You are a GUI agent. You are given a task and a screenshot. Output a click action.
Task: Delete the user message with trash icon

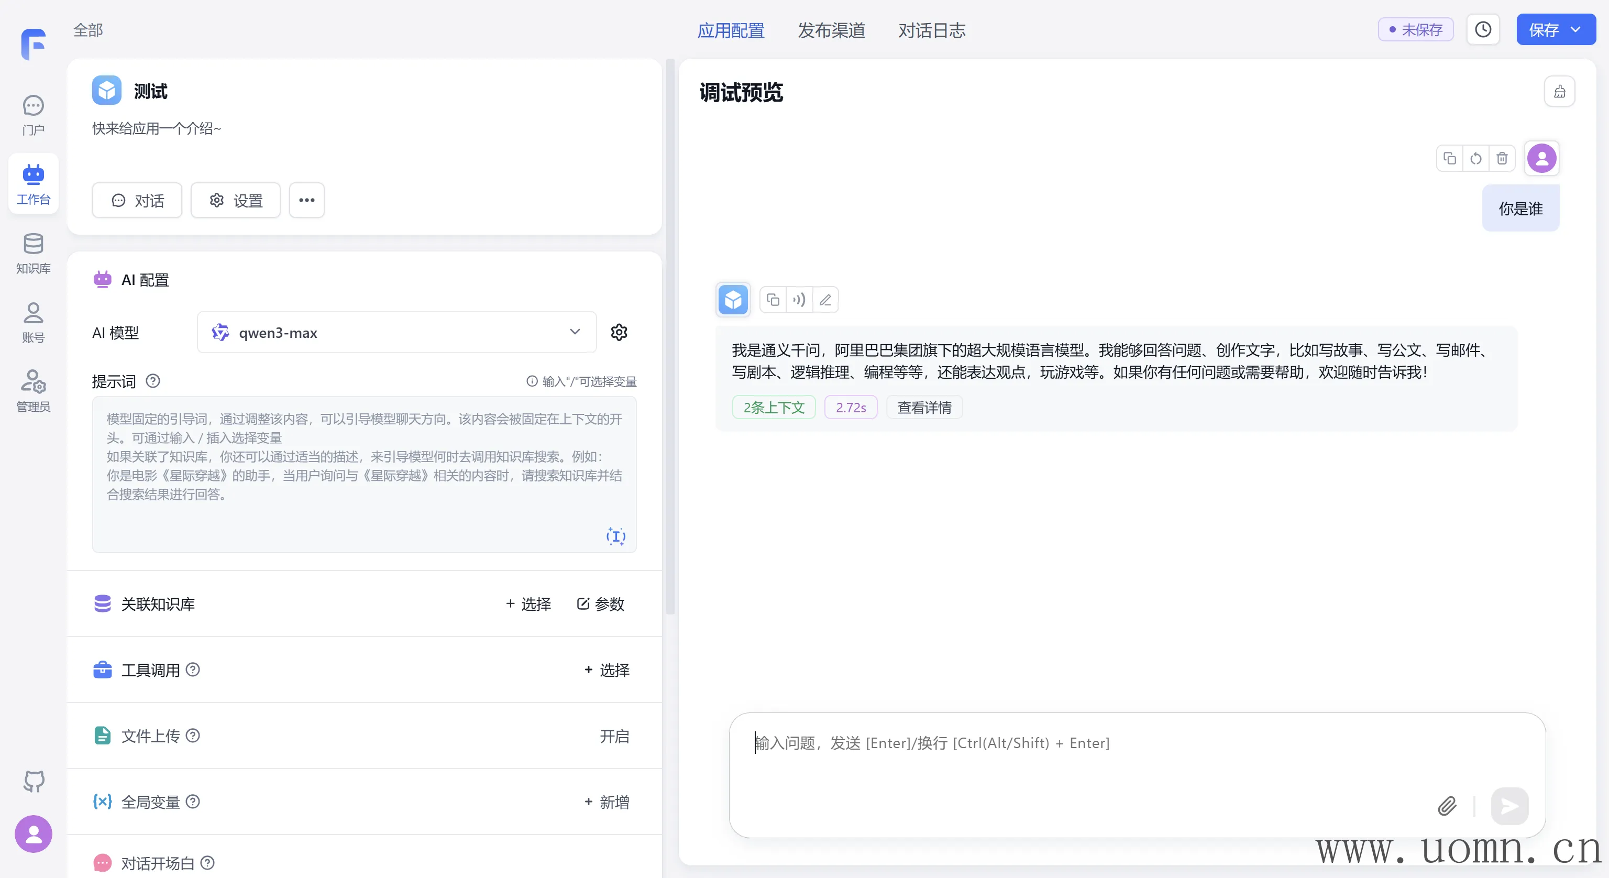pyautogui.click(x=1502, y=159)
